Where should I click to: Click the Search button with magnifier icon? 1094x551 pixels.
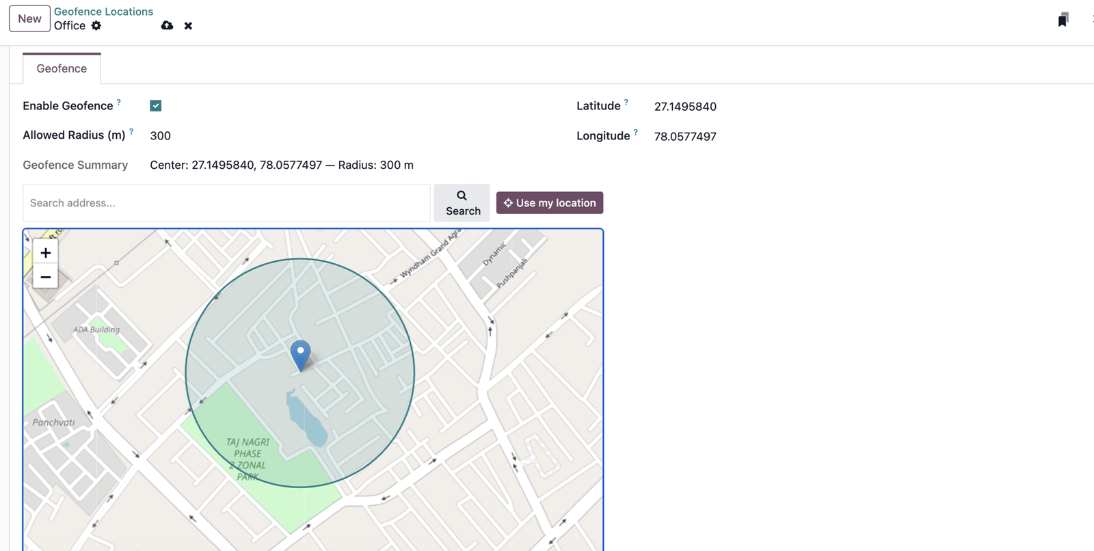462,202
